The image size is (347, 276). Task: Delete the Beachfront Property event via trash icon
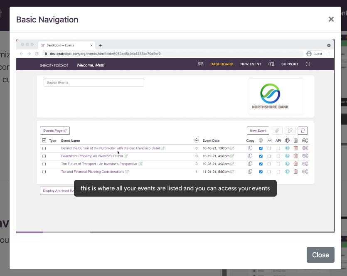[x=295, y=156]
